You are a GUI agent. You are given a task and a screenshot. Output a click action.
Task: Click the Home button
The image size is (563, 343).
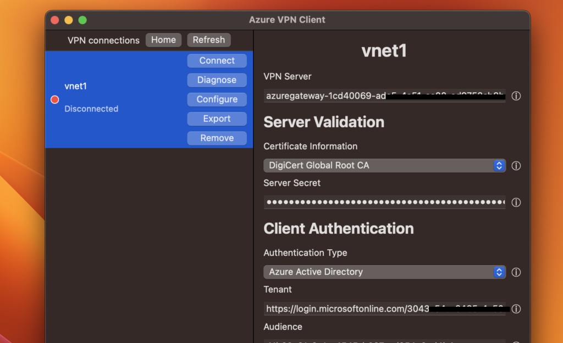coord(163,40)
